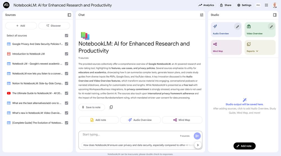The image size is (281, 156).
Task: Open Analytics from top bar
Action: (x=206, y=5)
